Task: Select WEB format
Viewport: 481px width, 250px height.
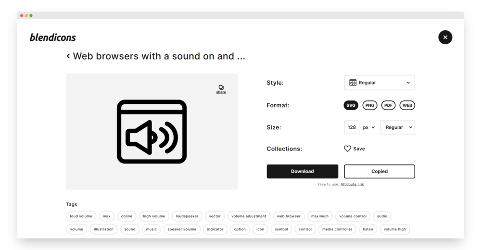Action: (407, 105)
